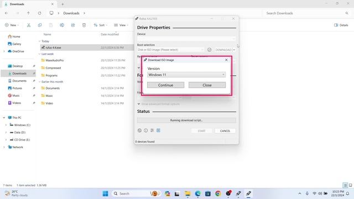Show hidden tray icons chevron
Screen dimensions: 354x199
(x=300, y=193)
